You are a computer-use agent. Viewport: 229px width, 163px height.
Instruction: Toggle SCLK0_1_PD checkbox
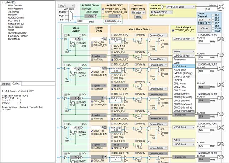112,59
